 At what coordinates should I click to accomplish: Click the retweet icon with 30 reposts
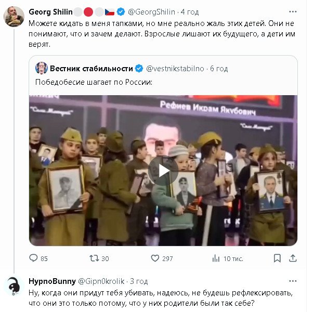(x=94, y=258)
